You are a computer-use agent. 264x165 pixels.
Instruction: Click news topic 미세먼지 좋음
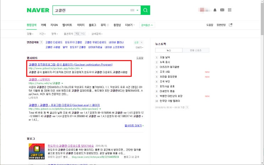click(x=167, y=91)
